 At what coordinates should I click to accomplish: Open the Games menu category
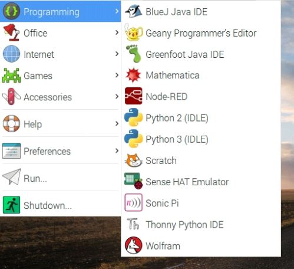tap(60, 76)
